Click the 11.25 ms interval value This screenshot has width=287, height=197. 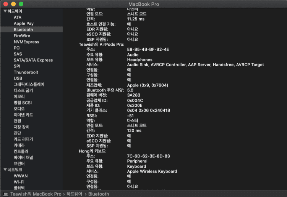(x=136, y=19)
